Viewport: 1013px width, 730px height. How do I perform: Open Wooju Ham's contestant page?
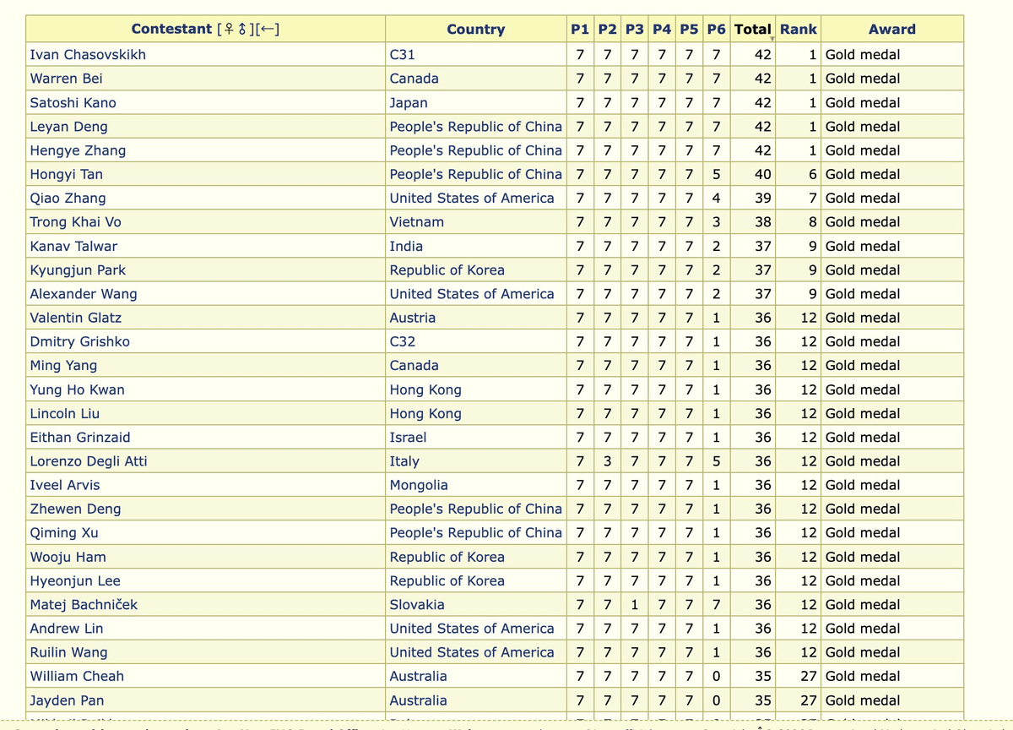[68, 558]
